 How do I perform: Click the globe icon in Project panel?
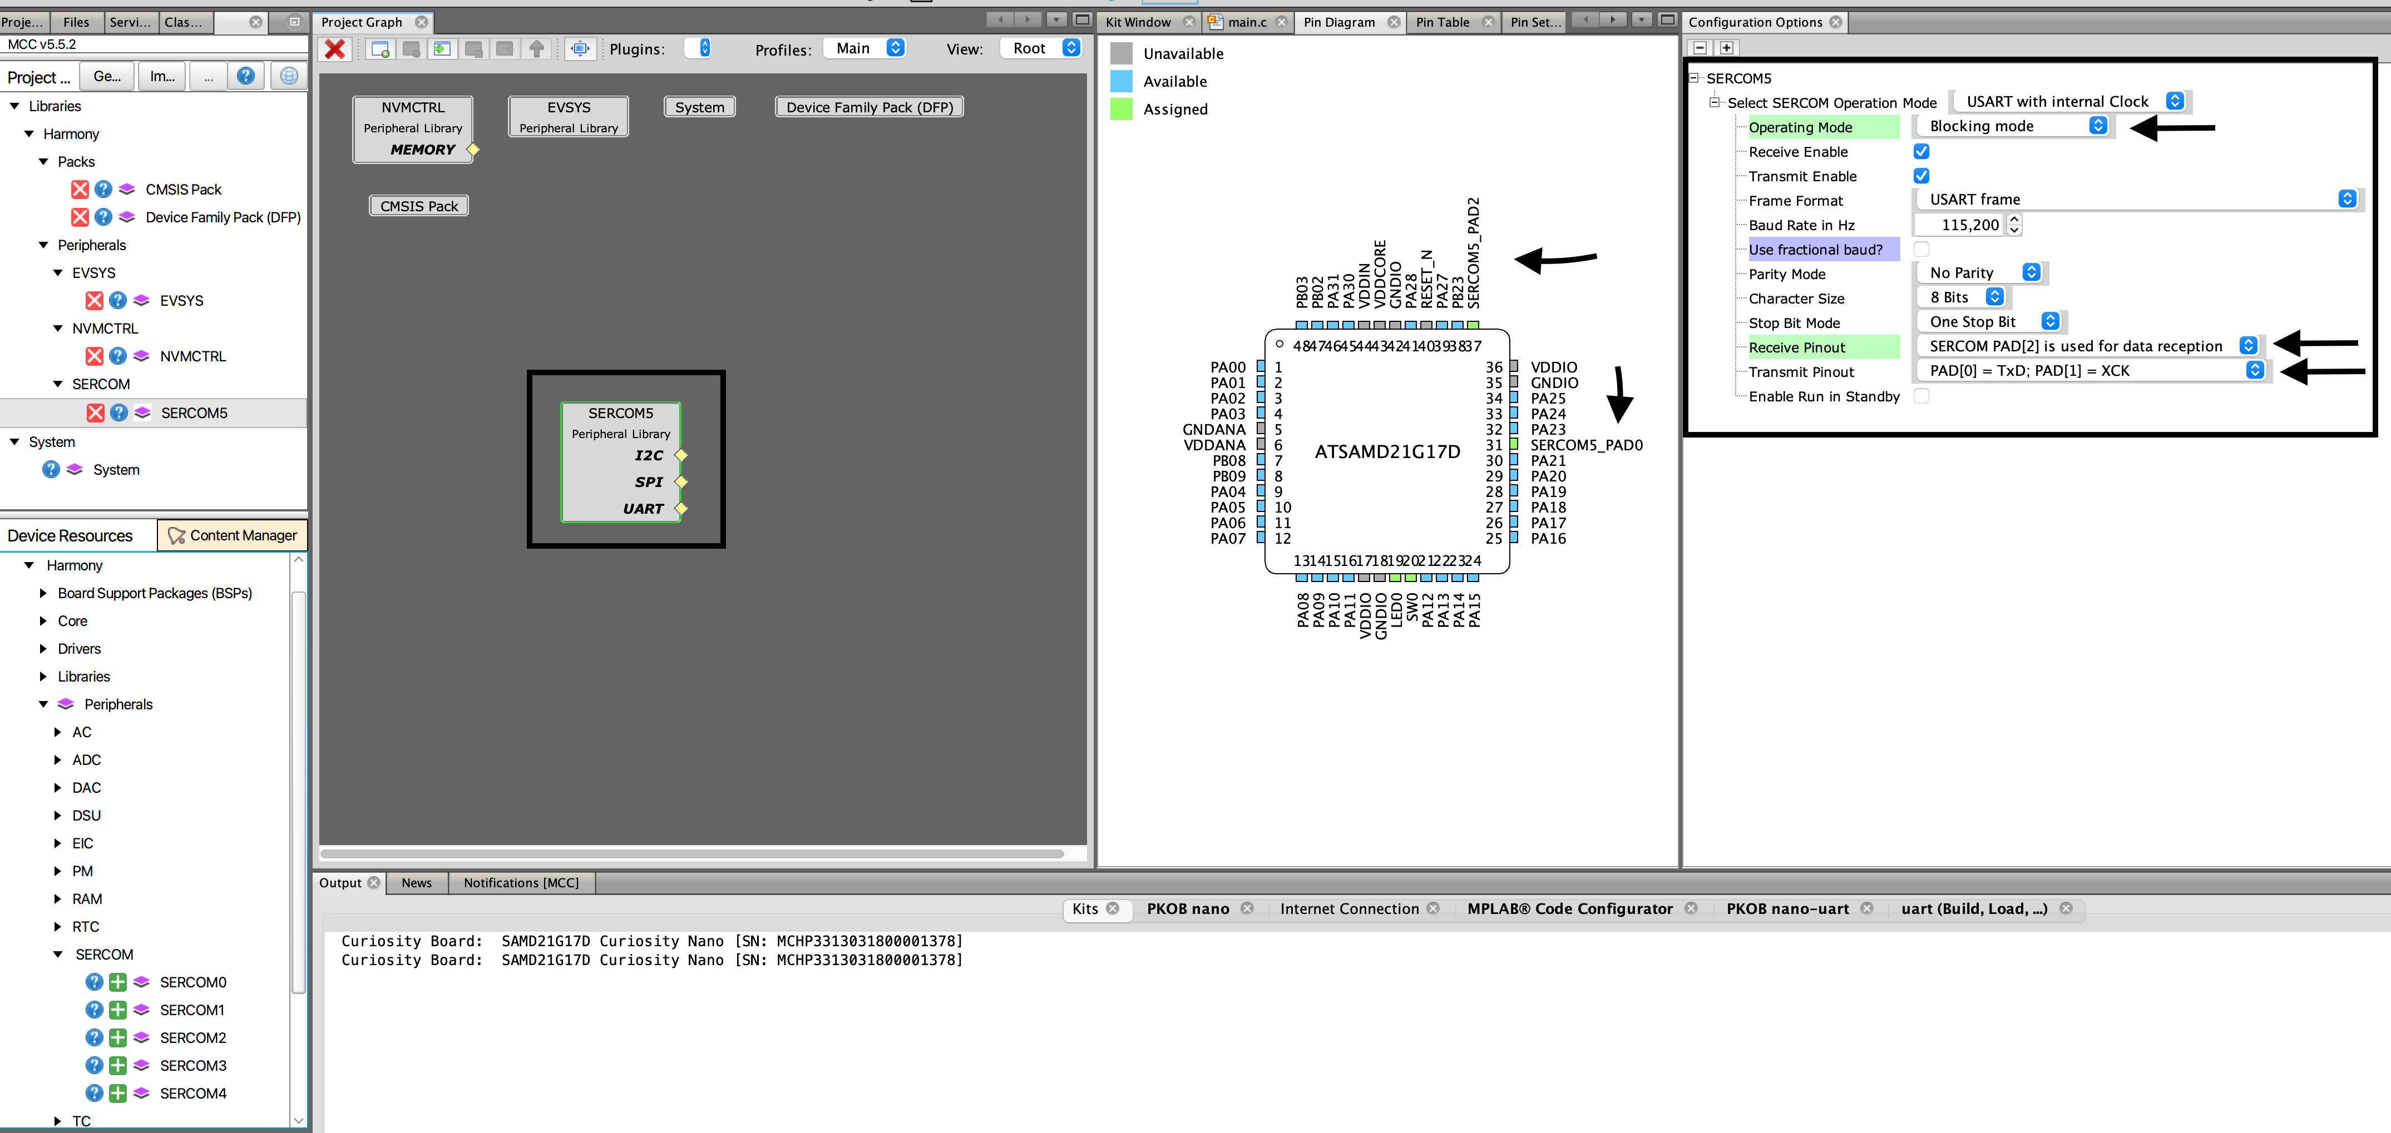289,76
